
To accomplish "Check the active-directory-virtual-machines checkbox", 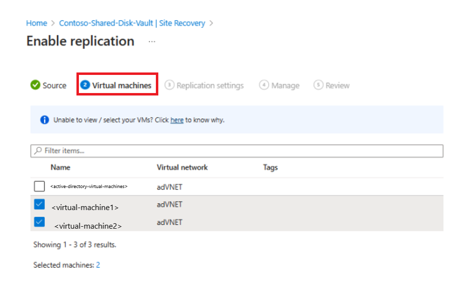I will [39, 186].
